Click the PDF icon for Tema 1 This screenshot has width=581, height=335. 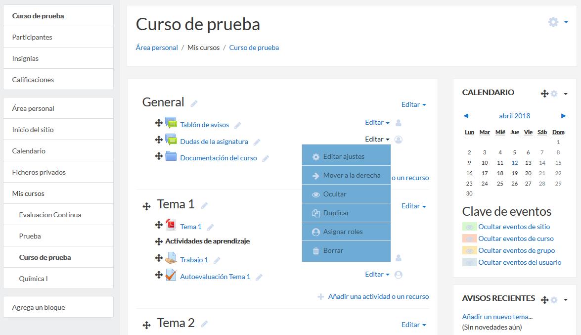(171, 225)
